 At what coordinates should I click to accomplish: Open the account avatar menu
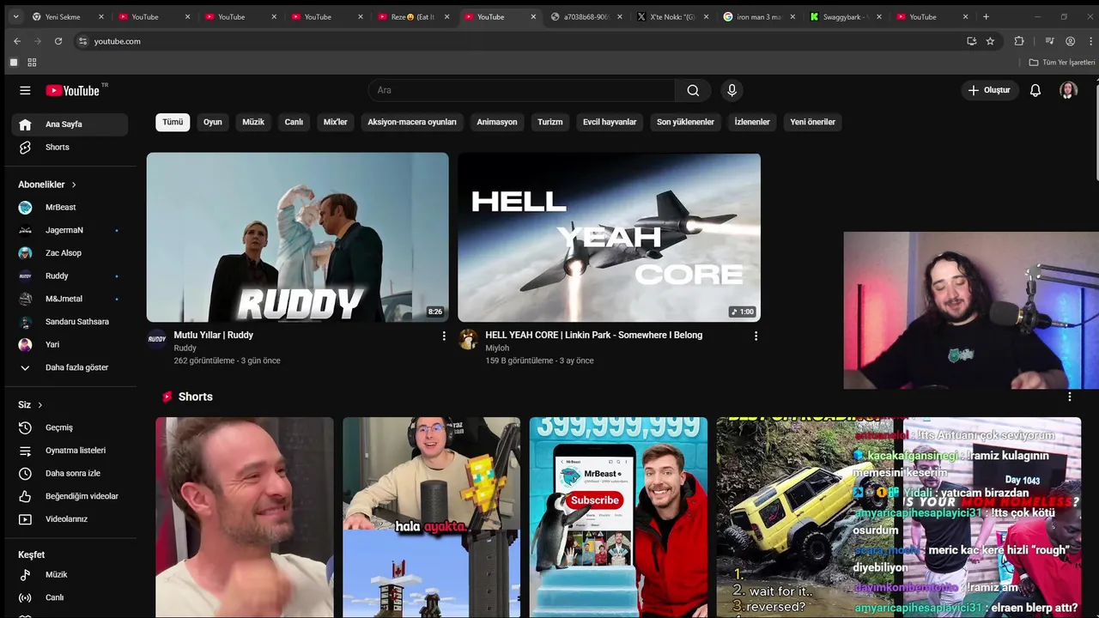coord(1068,90)
